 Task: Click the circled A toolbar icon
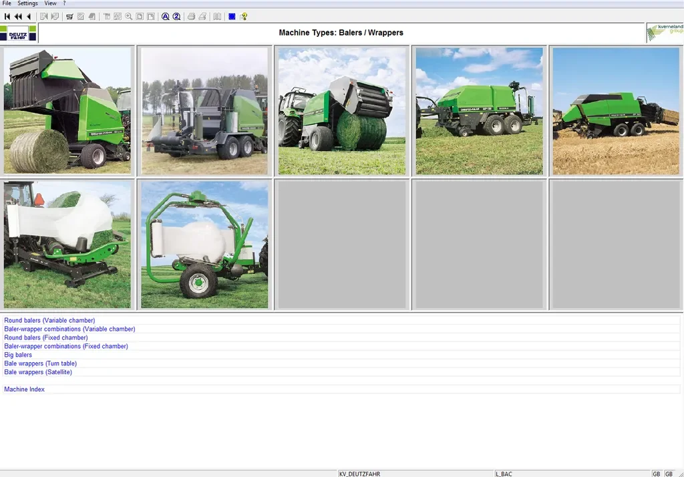click(166, 16)
